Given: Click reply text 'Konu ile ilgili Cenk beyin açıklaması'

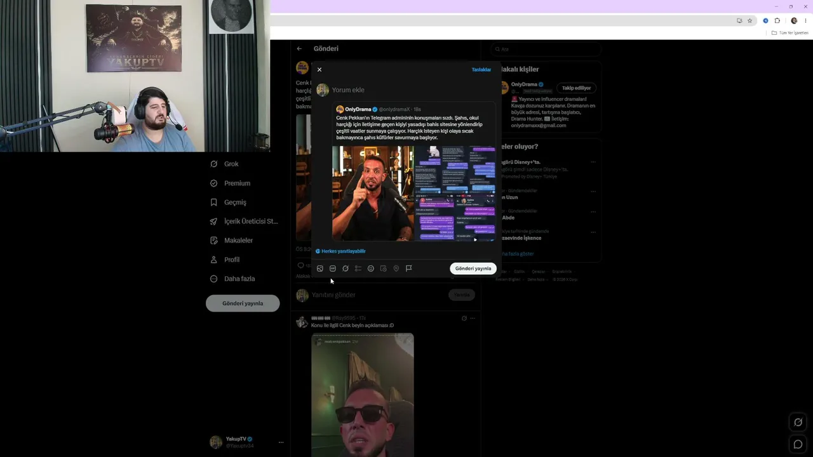Looking at the screenshot, I should click(x=353, y=326).
